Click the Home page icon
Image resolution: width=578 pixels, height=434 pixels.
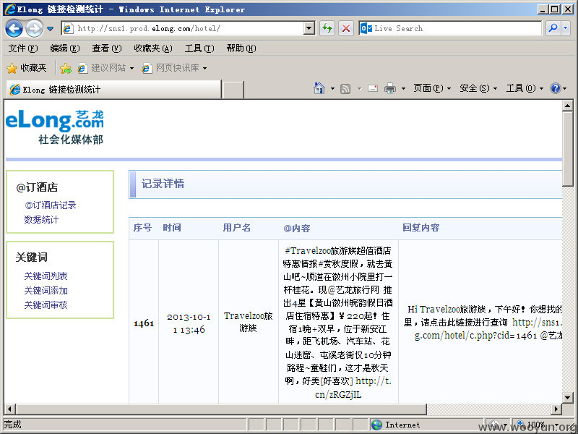point(319,88)
